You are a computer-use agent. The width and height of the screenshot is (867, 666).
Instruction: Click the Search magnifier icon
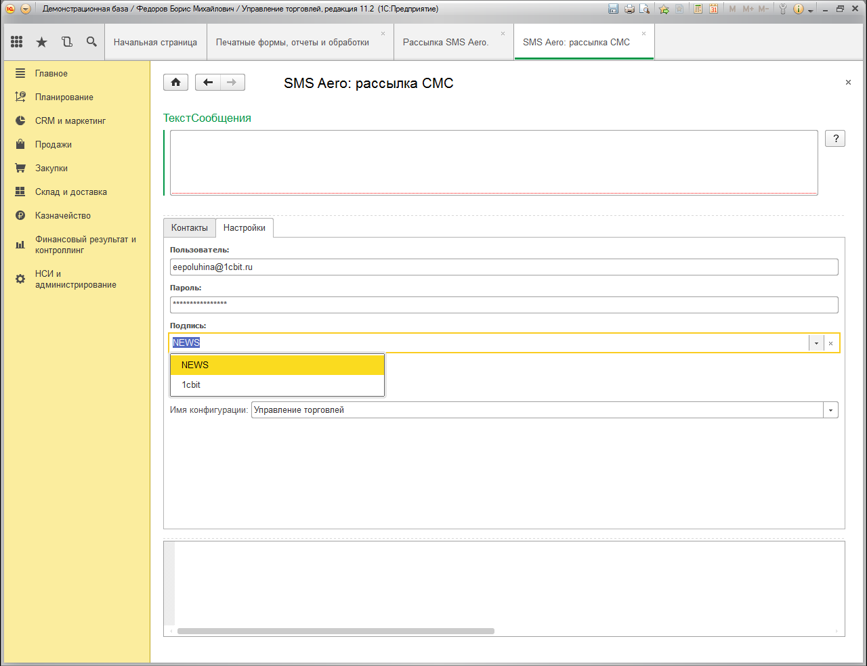click(91, 42)
